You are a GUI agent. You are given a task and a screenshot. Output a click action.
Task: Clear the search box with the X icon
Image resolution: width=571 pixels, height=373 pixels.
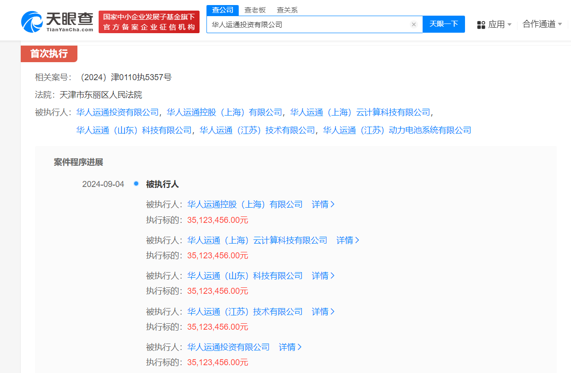(413, 24)
